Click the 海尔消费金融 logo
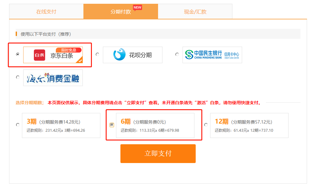334x189 pixels. point(53,77)
